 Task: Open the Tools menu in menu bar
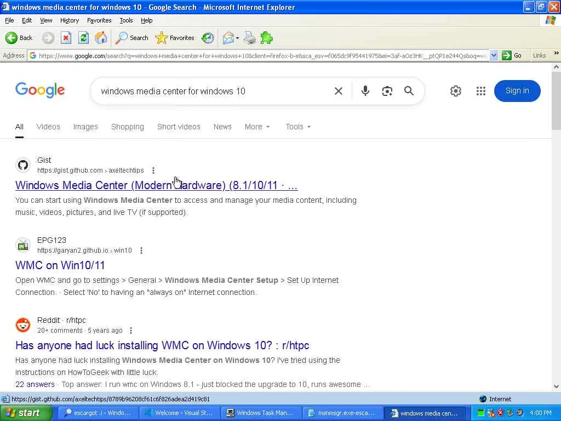(126, 20)
